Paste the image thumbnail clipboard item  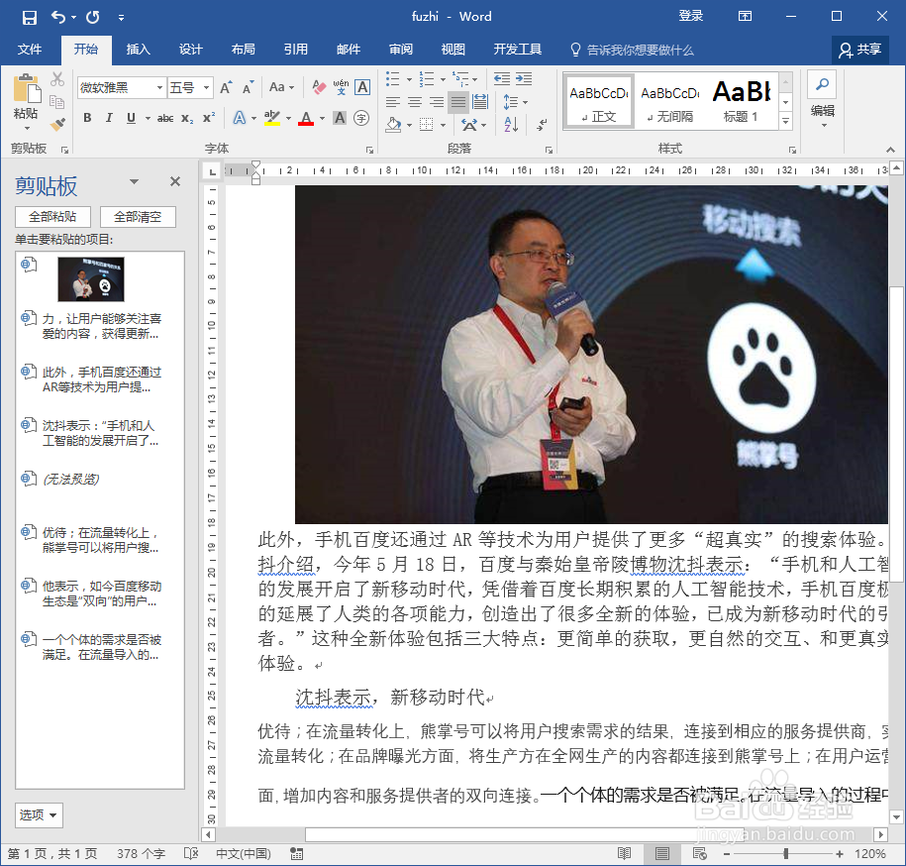click(91, 279)
